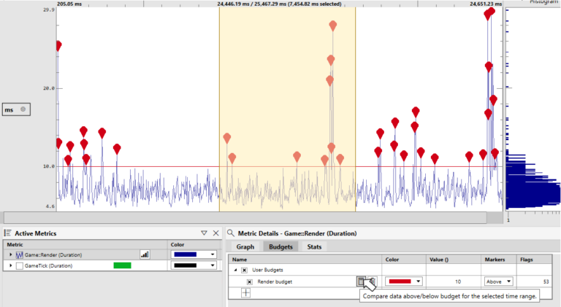The width and height of the screenshot is (561, 307).
Task: Open the Game::Render blue color picker
Action: pos(194,254)
